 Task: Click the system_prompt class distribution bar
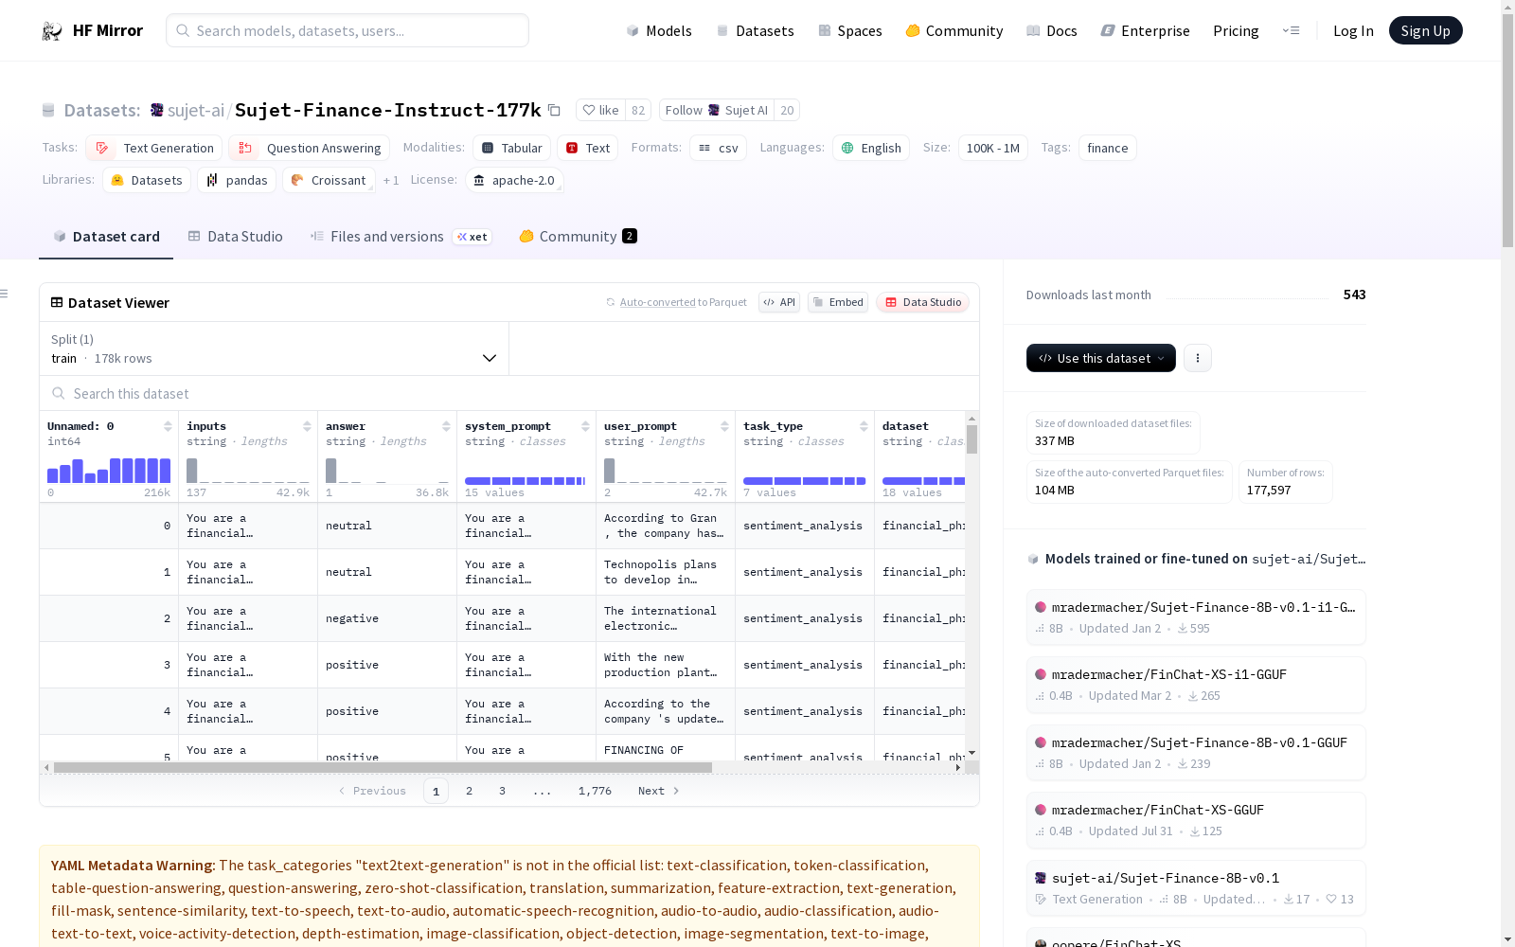[526, 481]
